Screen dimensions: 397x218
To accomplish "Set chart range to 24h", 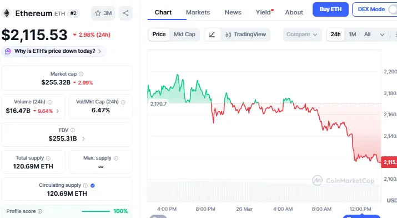I will [335, 34].
